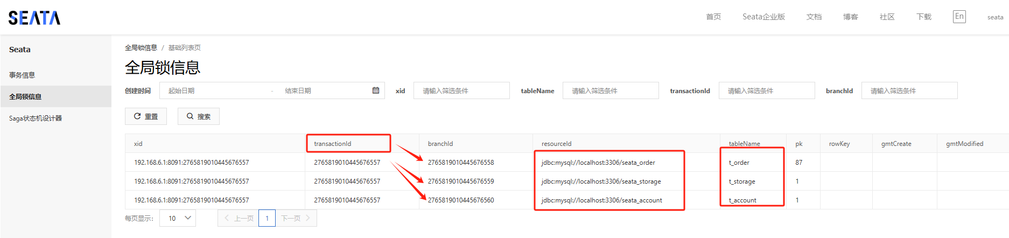Focus the transactionId filter input

click(x=767, y=90)
